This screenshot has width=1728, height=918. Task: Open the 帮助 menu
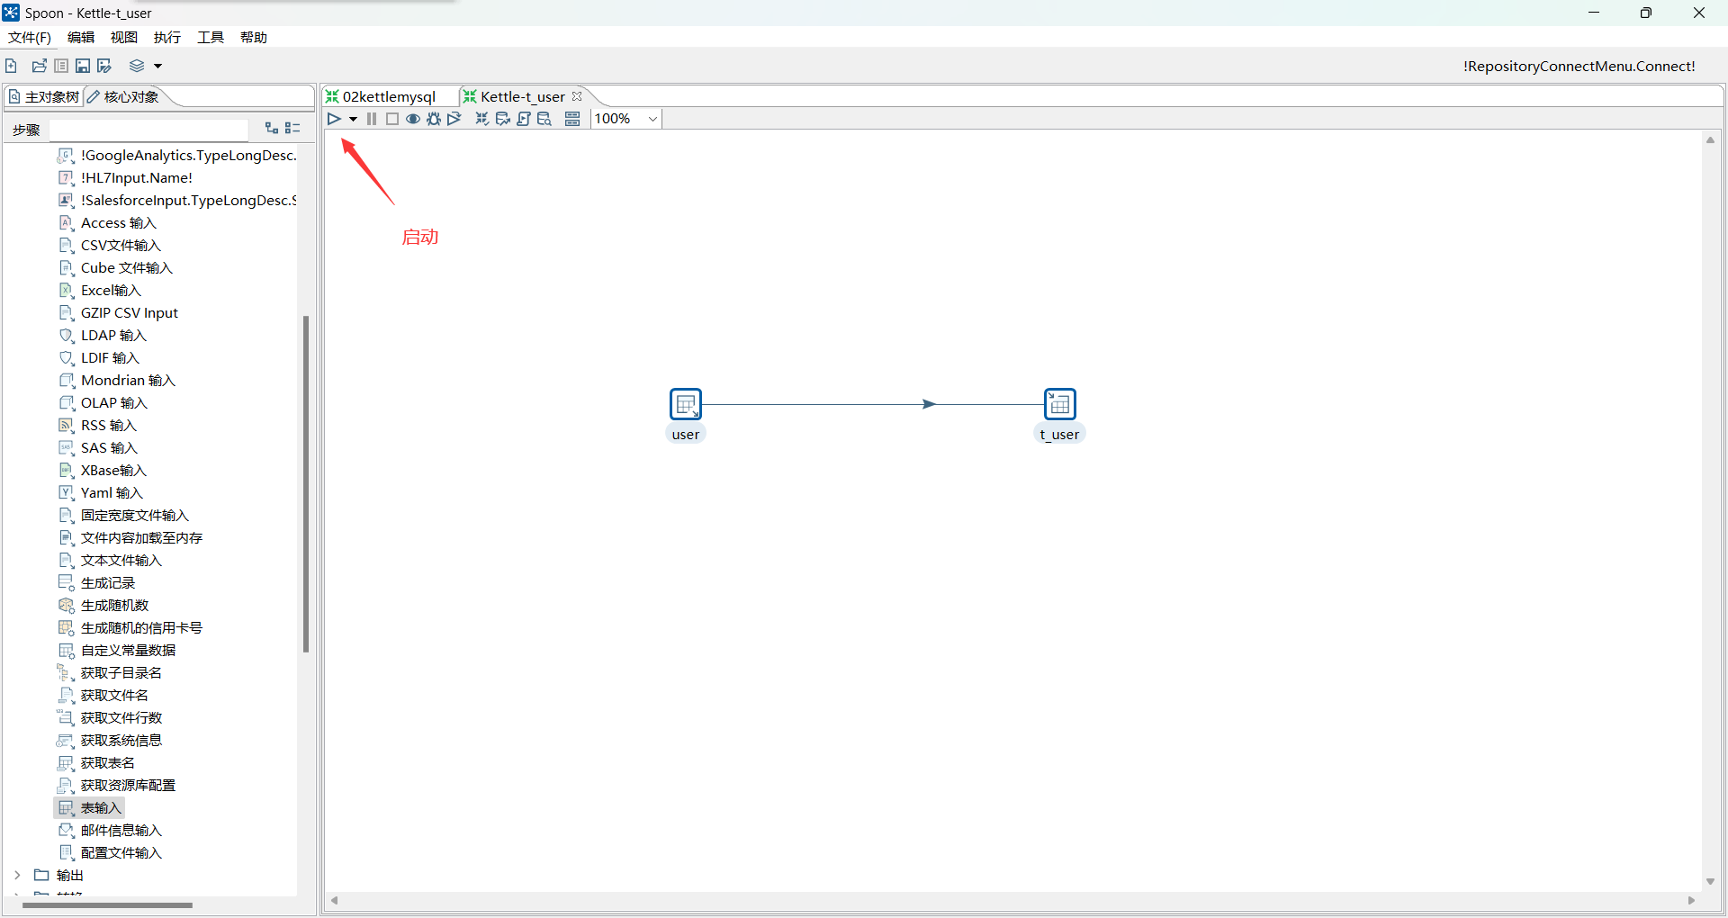point(254,37)
